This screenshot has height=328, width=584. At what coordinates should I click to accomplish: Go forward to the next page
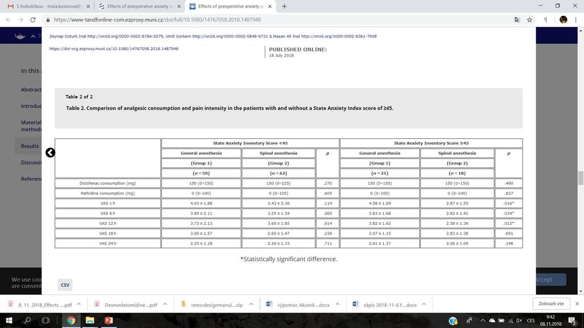[21, 20]
